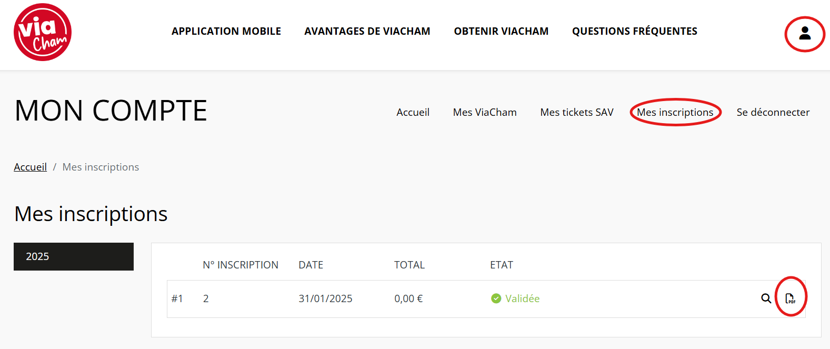Open the user account profile icon
830x349 pixels.
tap(805, 33)
